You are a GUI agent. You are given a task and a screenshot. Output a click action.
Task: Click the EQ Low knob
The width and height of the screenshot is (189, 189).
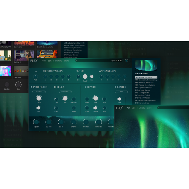coord(36,122)
